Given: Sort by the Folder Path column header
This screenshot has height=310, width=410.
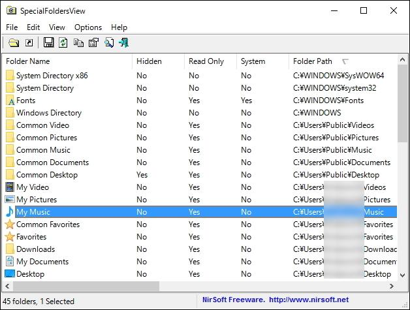Looking at the screenshot, I should click(313, 61).
